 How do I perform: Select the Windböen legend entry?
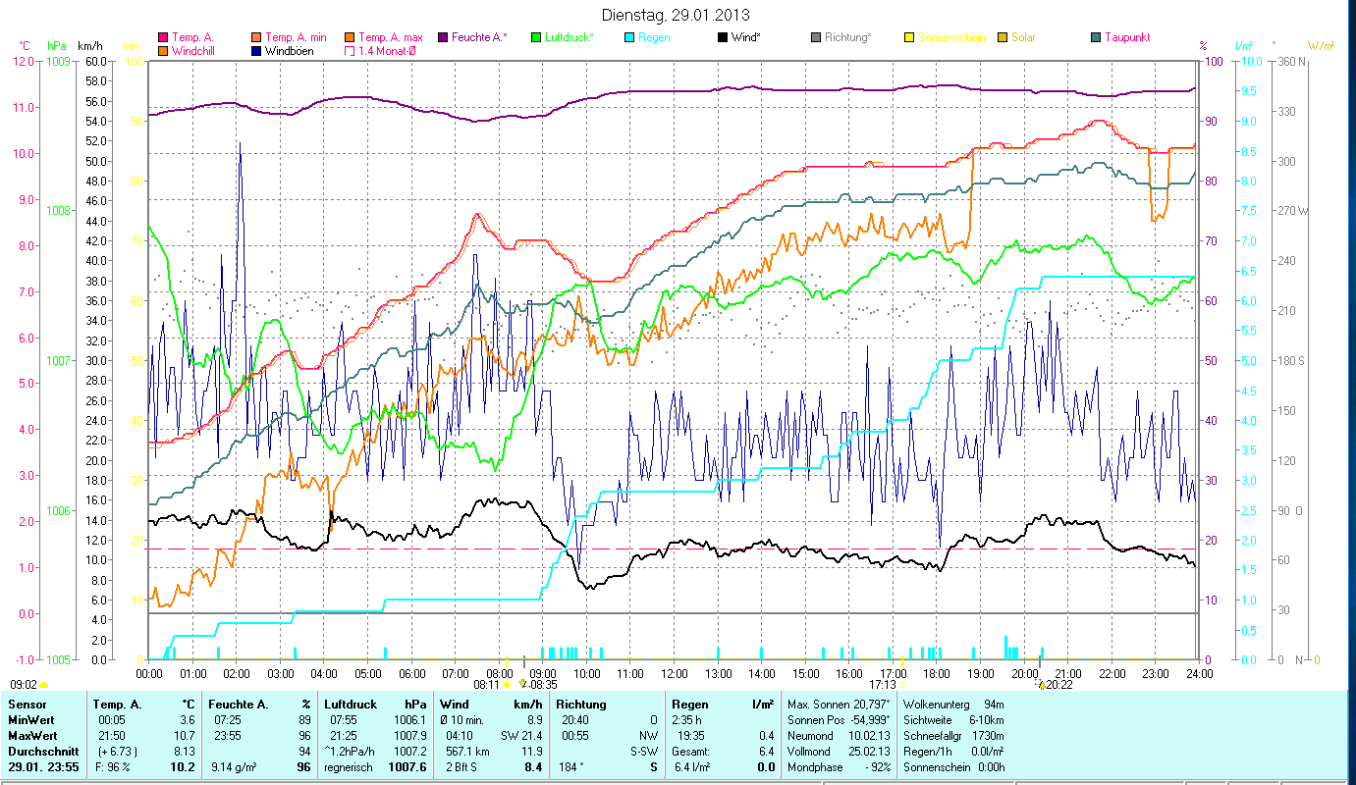pyautogui.click(x=283, y=50)
